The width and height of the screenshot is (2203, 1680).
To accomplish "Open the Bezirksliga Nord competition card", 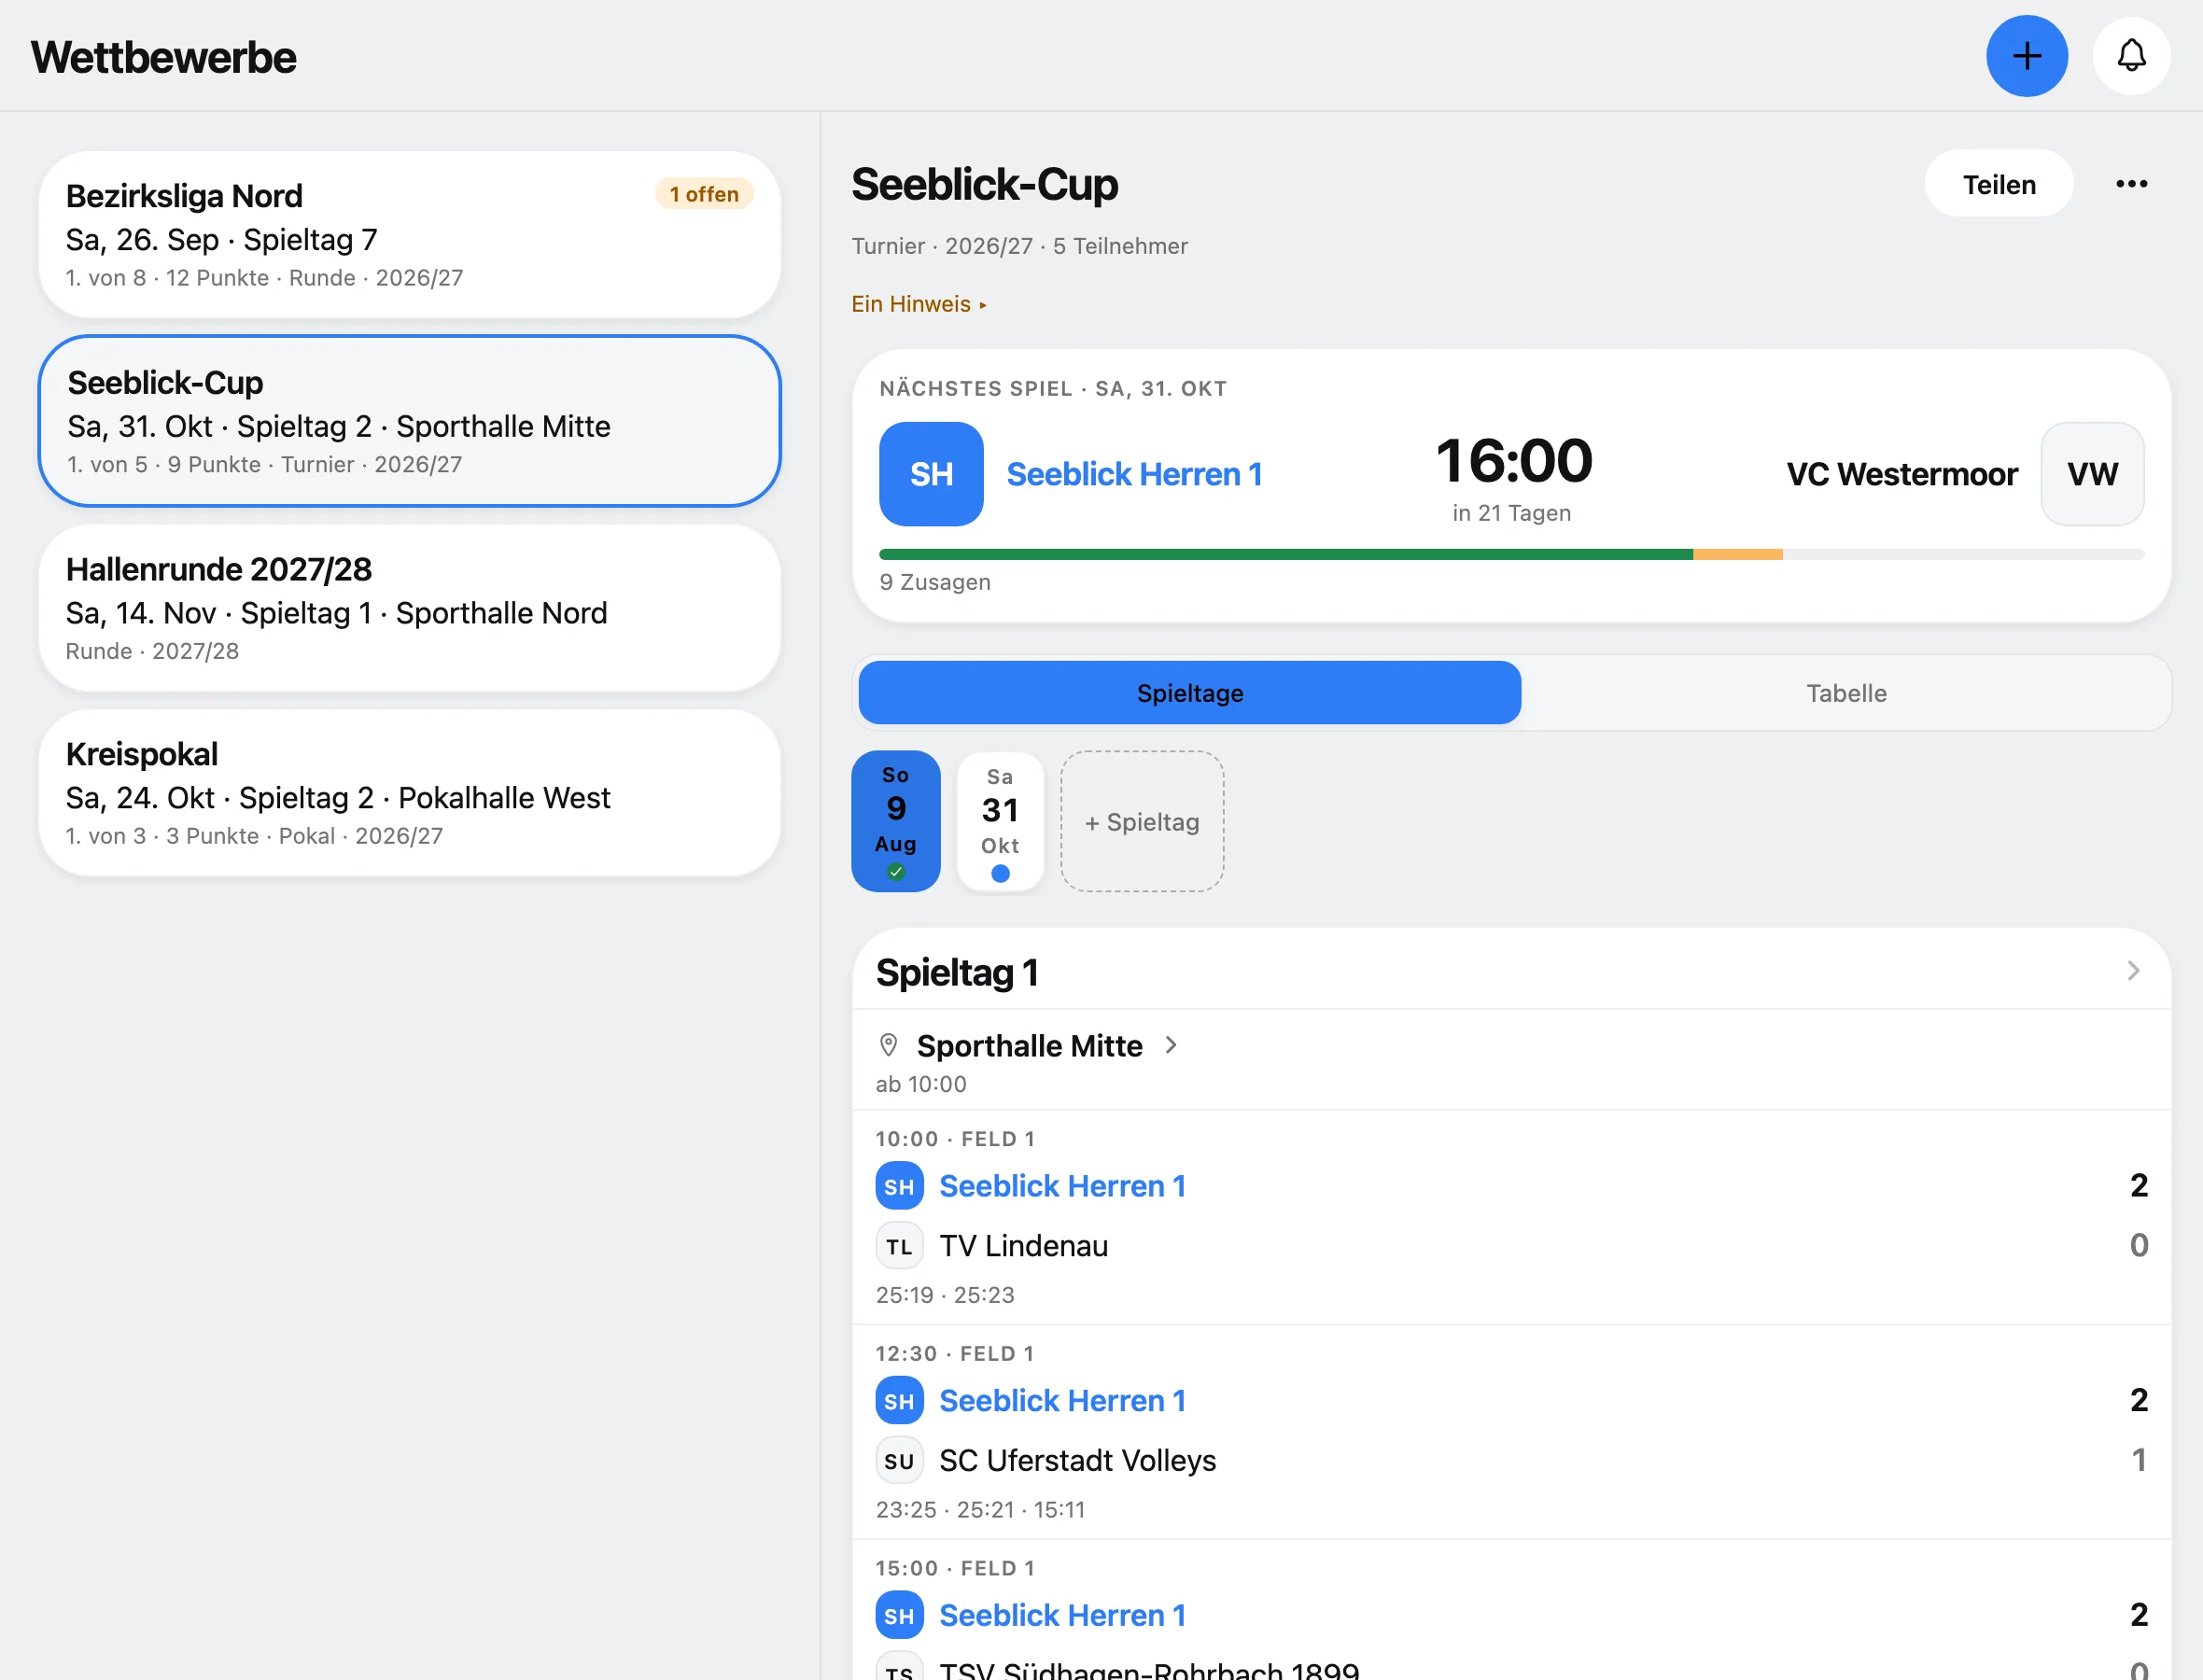I will 409,235.
